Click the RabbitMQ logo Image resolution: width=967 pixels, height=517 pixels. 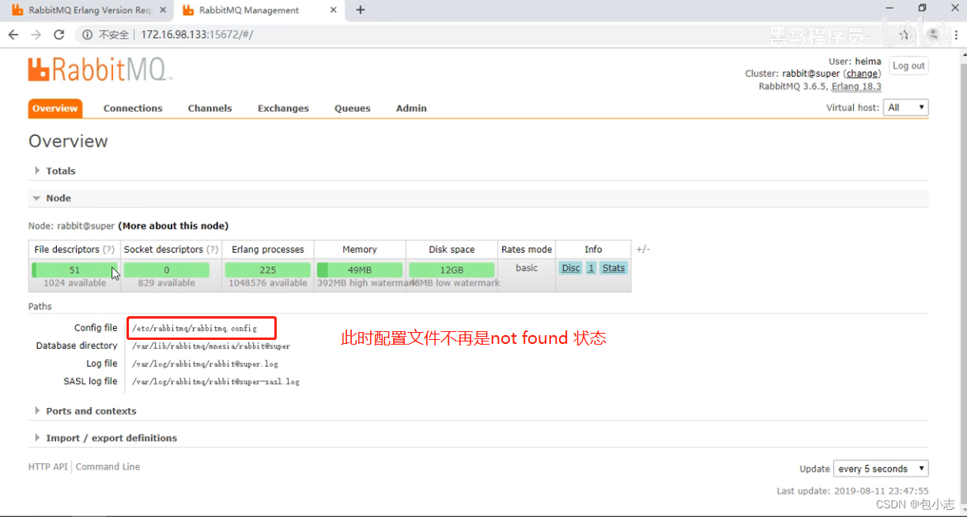pyautogui.click(x=100, y=70)
